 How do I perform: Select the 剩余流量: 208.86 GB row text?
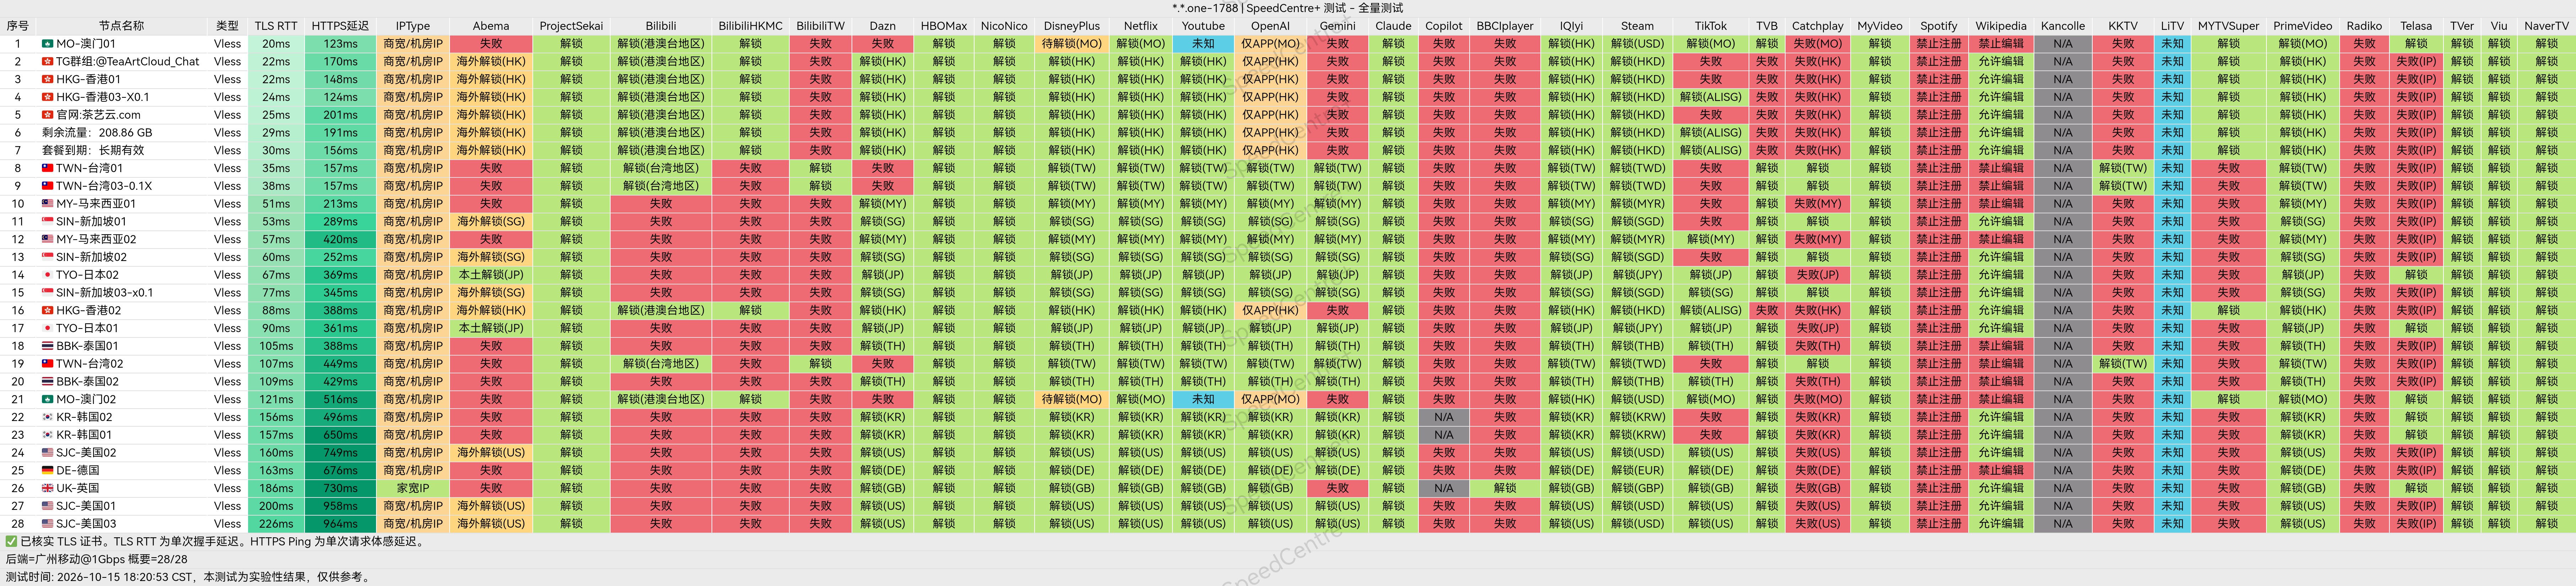(x=97, y=133)
